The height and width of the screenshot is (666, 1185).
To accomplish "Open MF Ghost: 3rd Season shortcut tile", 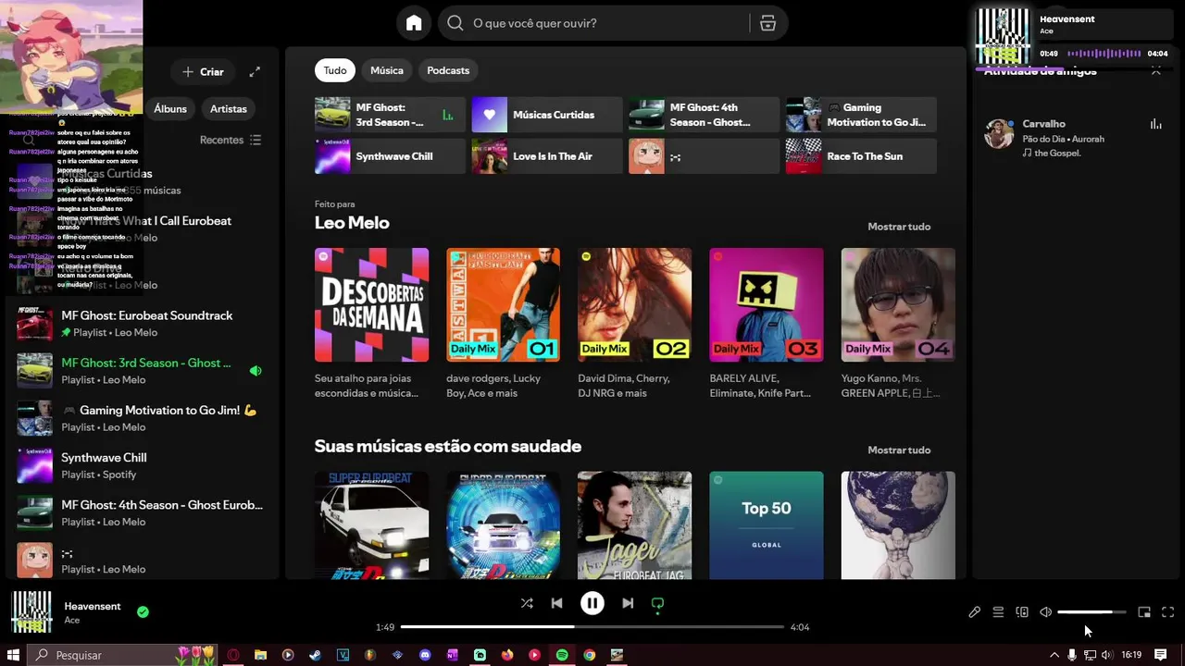I will [x=390, y=115].
